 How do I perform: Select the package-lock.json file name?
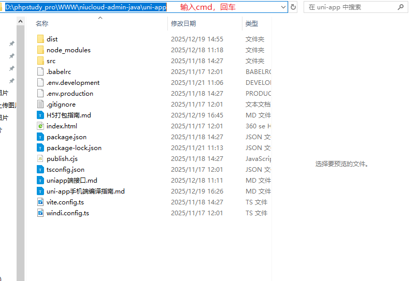coord(74,148)
